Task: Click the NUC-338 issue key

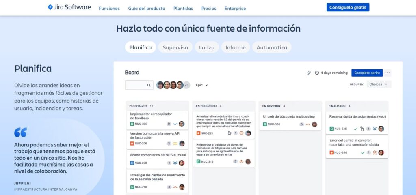Action: pyautogui.click(x=273, y=124)
